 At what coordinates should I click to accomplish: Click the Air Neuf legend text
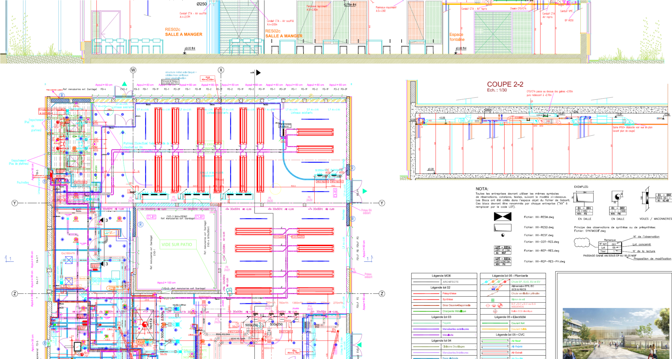pyautogui.click(x=516, y=341)
